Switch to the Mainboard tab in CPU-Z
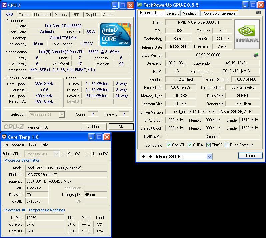Screen dimensions: 266x238 click(x=42, y=15)
